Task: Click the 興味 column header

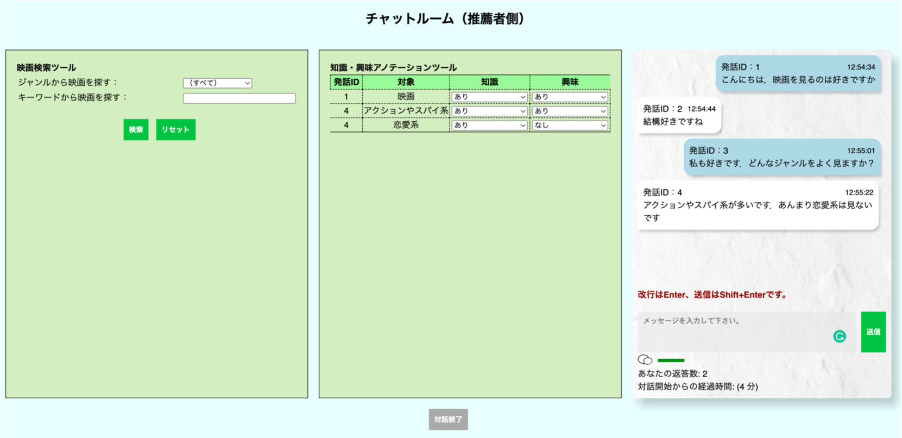Action: (x=570, y=82)
